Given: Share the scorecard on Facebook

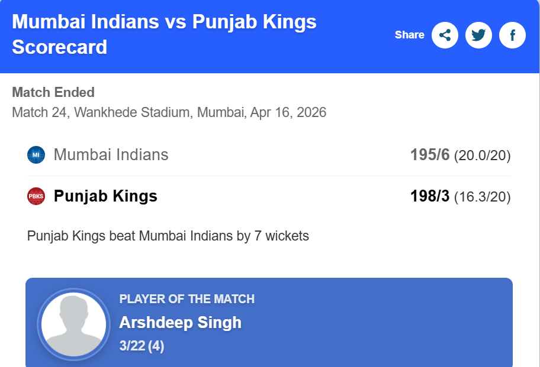Looking at the screenshot, I should point(512,35).
